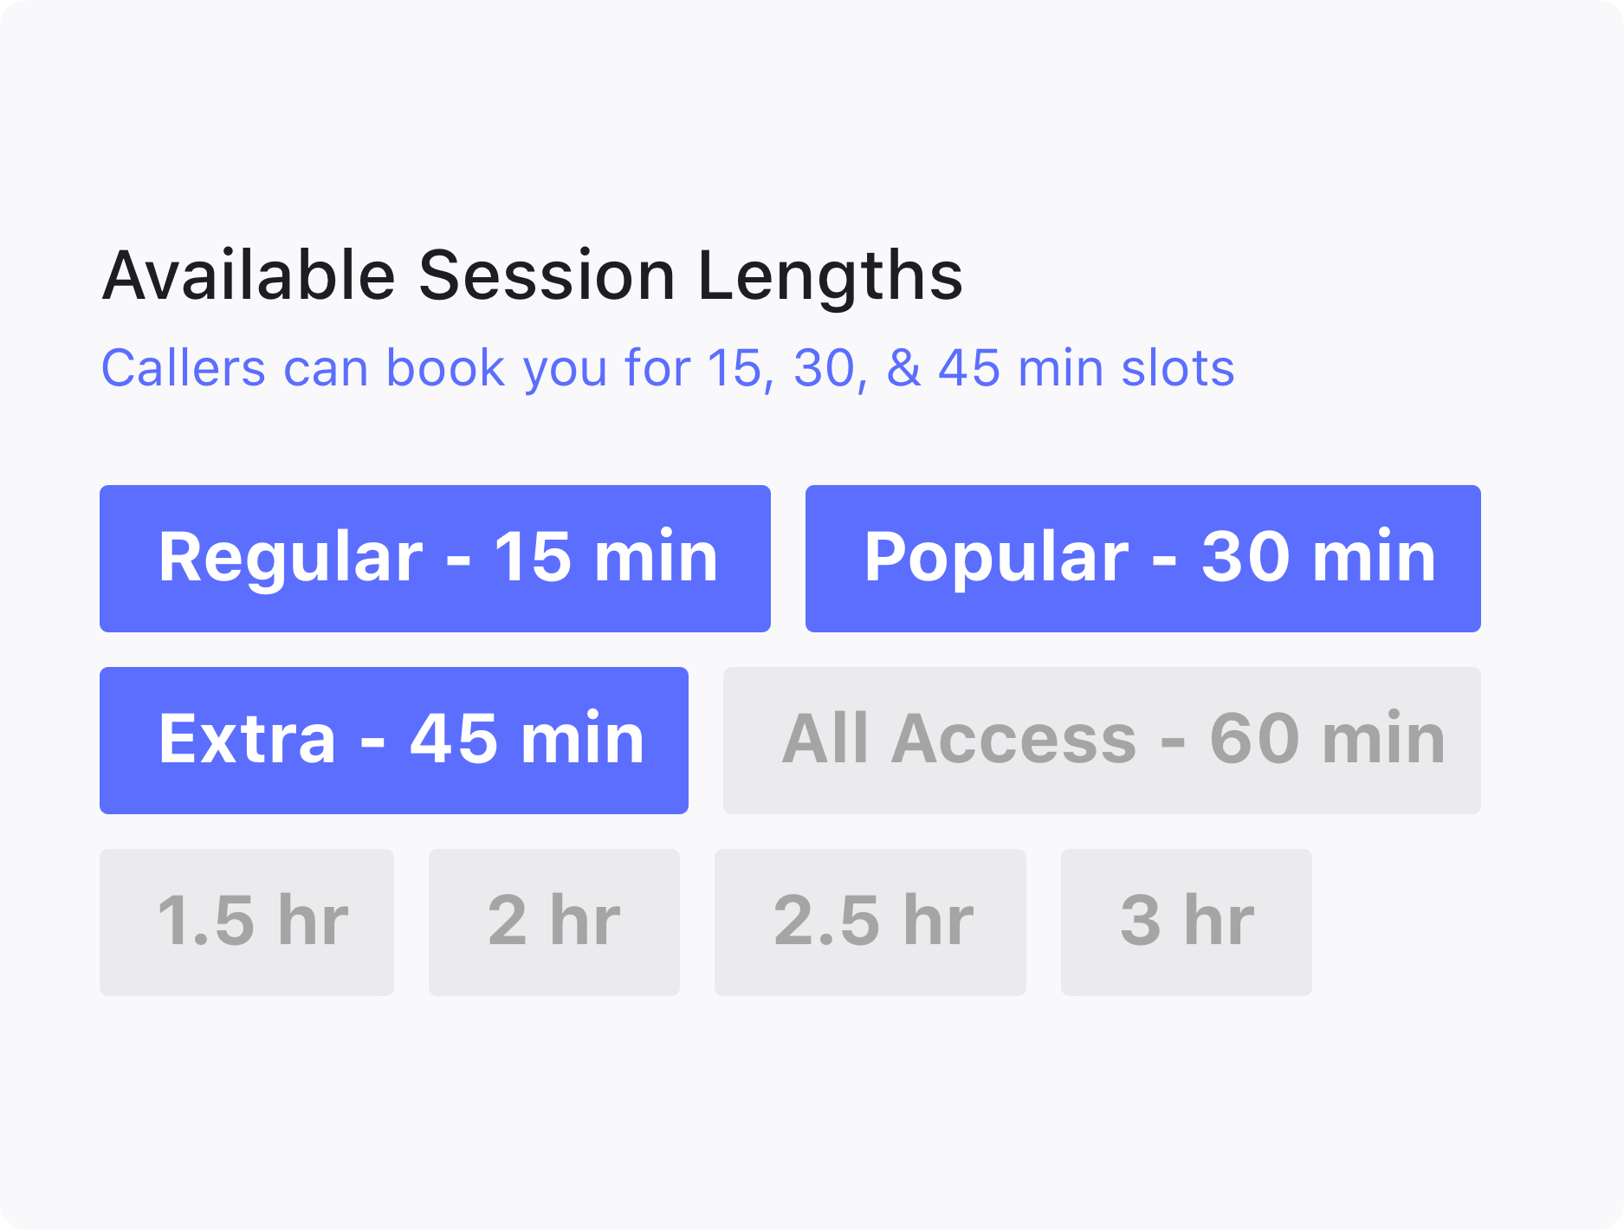Select the 2.5 hr session option
1624x1230 pixels.
click(870, 921)
